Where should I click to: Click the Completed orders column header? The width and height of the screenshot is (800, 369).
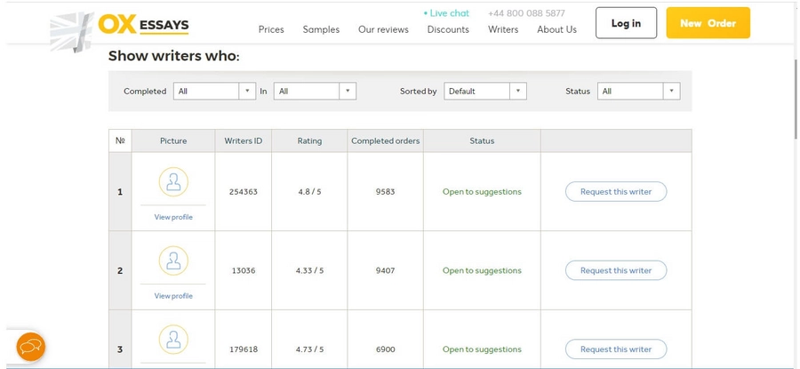pyautogui.click(x=386, y=140)
